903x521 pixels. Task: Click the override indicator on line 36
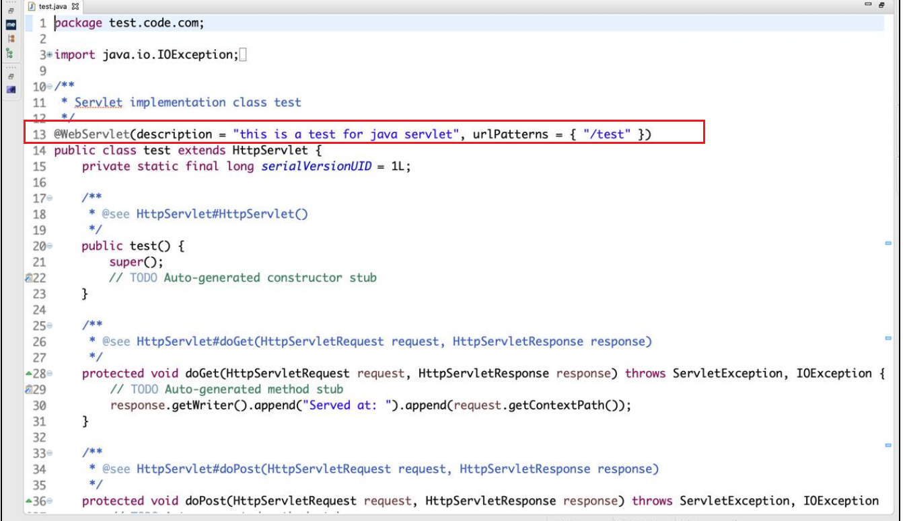(28, 501)
